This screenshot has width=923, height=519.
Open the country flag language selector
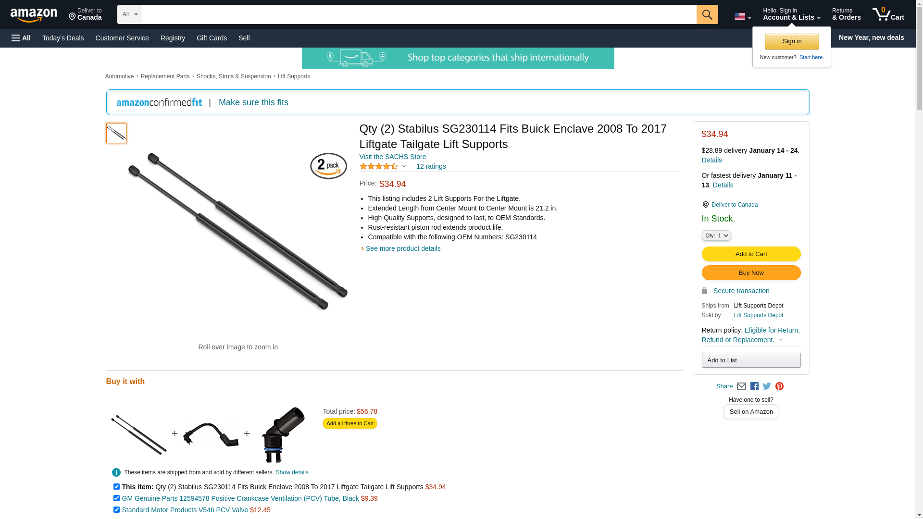pos(742,17)
